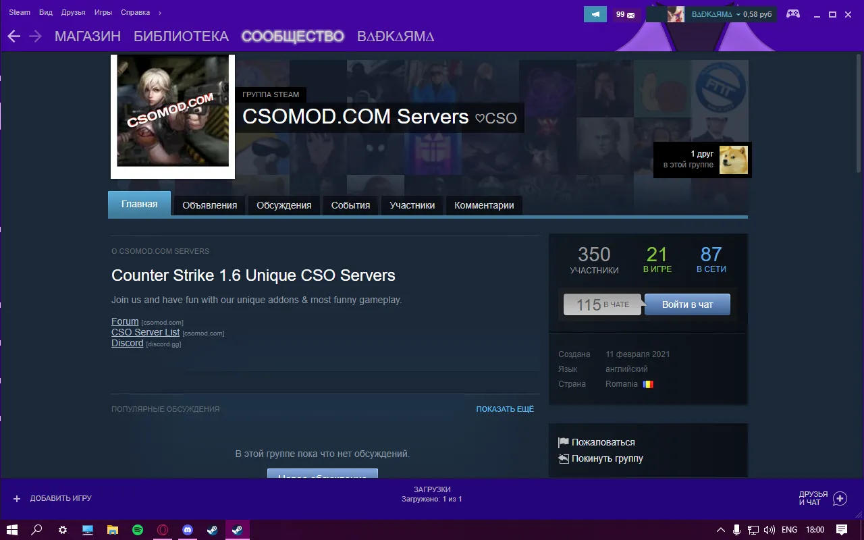Open the network icon in system tray
This screenshot has height=540, width=864.
(753, 530)
